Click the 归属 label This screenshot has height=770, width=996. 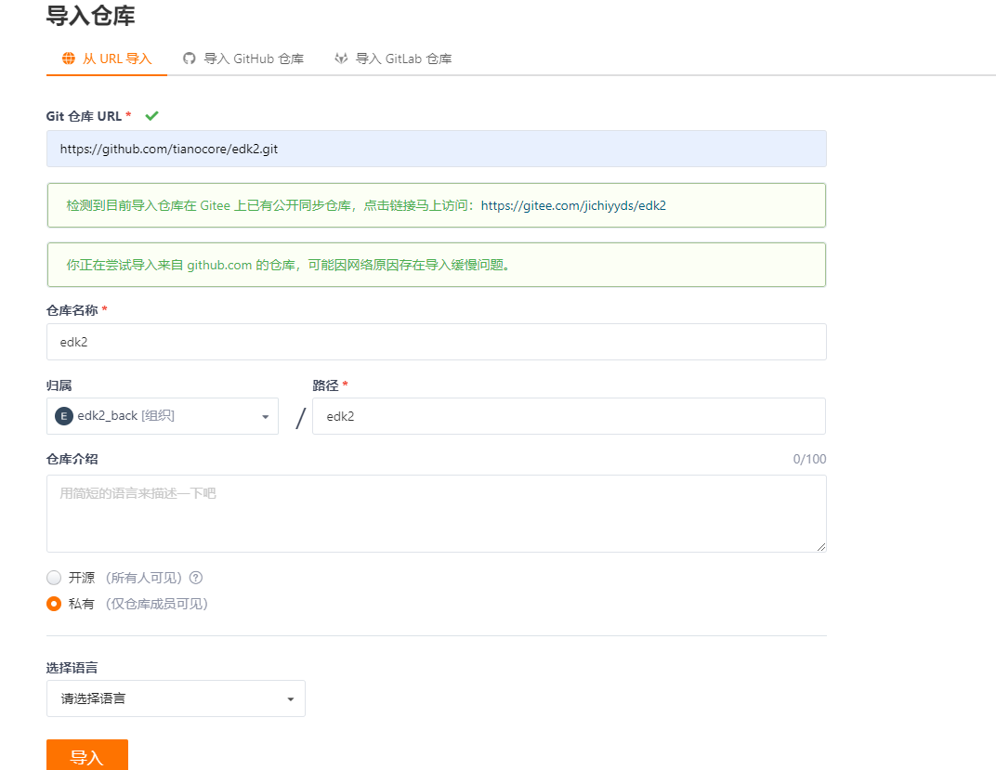click(x=59, y=385)
